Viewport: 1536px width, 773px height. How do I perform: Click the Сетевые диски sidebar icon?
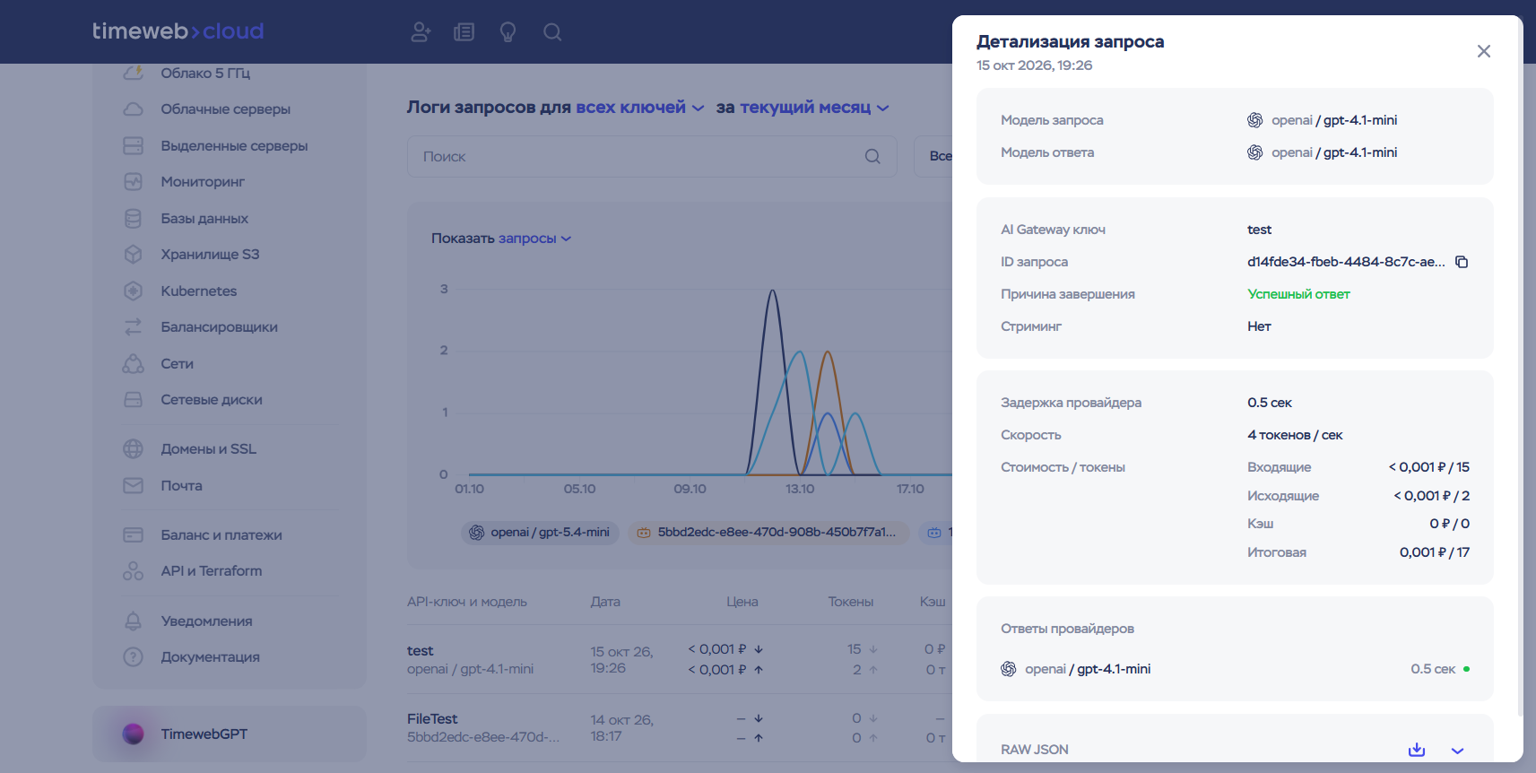pyautogui.click(x=133, y=400)
